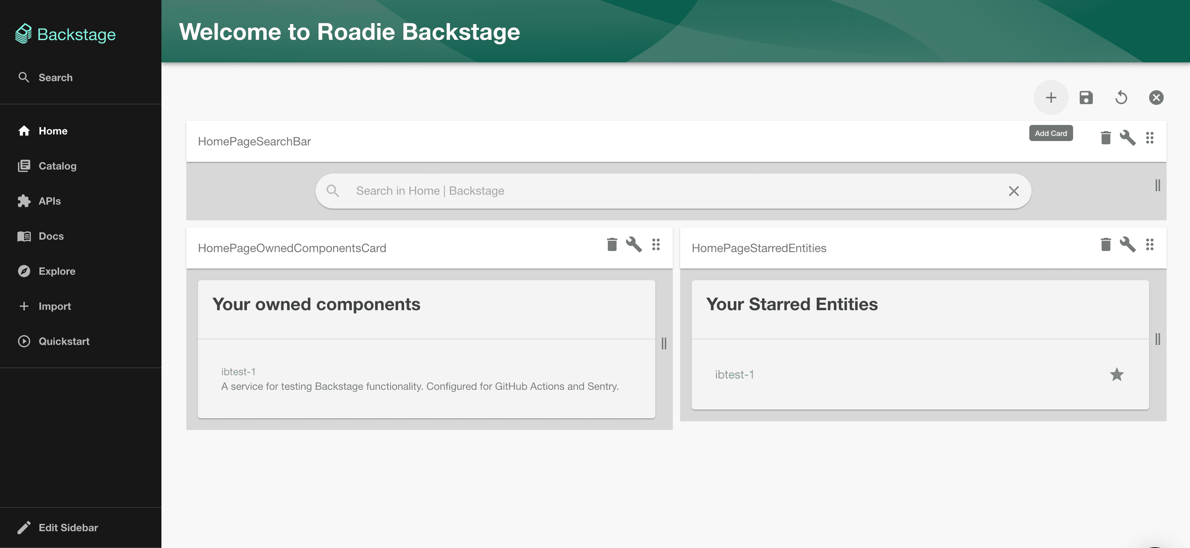Open the APIs page

pos(80,201)
